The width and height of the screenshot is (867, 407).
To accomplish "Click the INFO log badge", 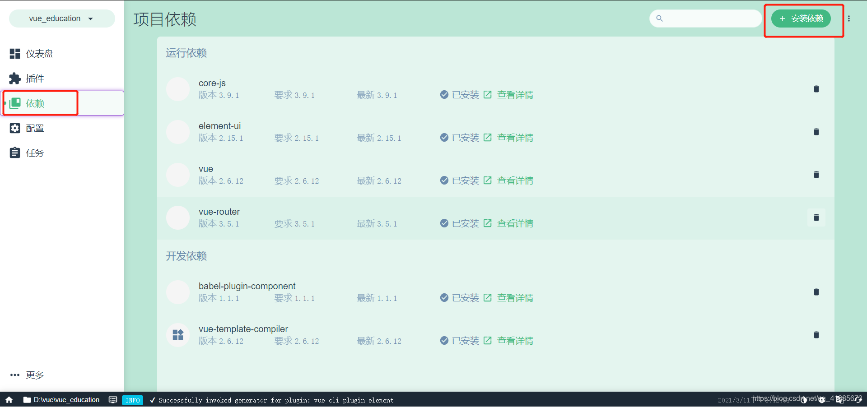I will pyautogui.click(x=132, y=400).
